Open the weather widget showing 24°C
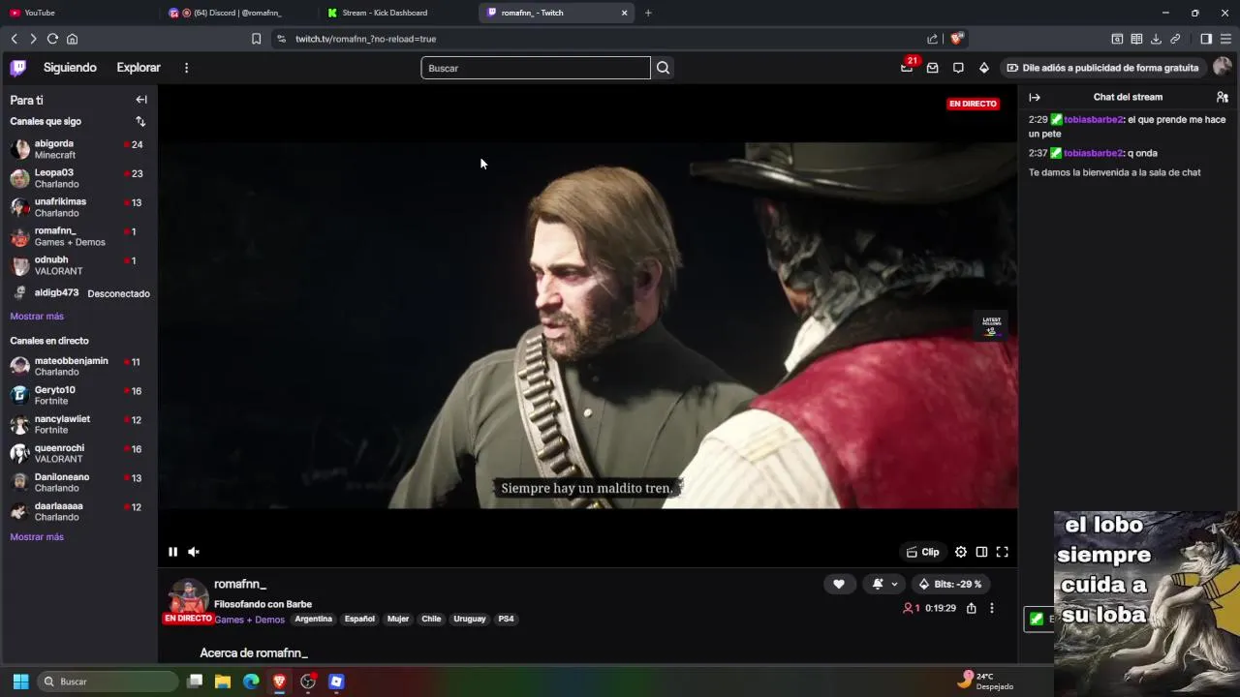This screenshot has width=1240, height=697. coord(985,682)
